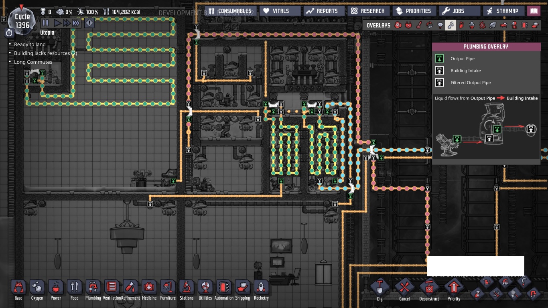Click the calories fork and knife icon
This screenshot has width=548, height=308.
coord(106,12)
